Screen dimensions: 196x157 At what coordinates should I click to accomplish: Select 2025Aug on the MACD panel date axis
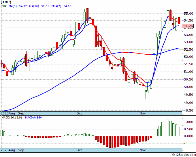pos(8,150)
